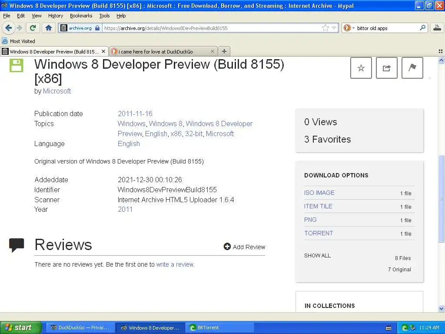Download the TORRENT option
This screenshot has height=334, width=445.
click(319, 233)
